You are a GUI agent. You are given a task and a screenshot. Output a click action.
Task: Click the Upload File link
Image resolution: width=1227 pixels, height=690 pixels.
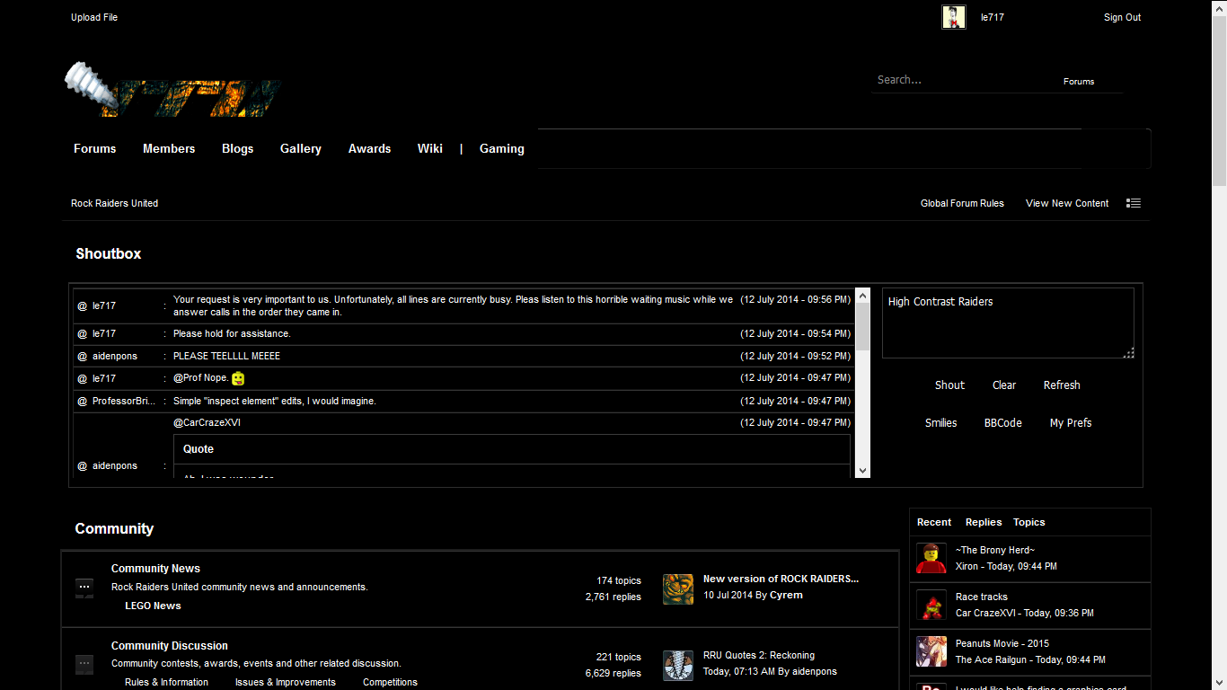coord(94,17)
